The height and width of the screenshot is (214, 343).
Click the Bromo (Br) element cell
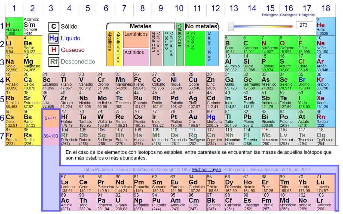306,81
